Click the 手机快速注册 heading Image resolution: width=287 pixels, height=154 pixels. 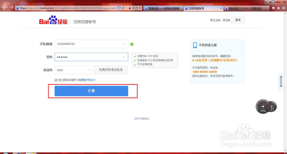(x=208, y=45)
